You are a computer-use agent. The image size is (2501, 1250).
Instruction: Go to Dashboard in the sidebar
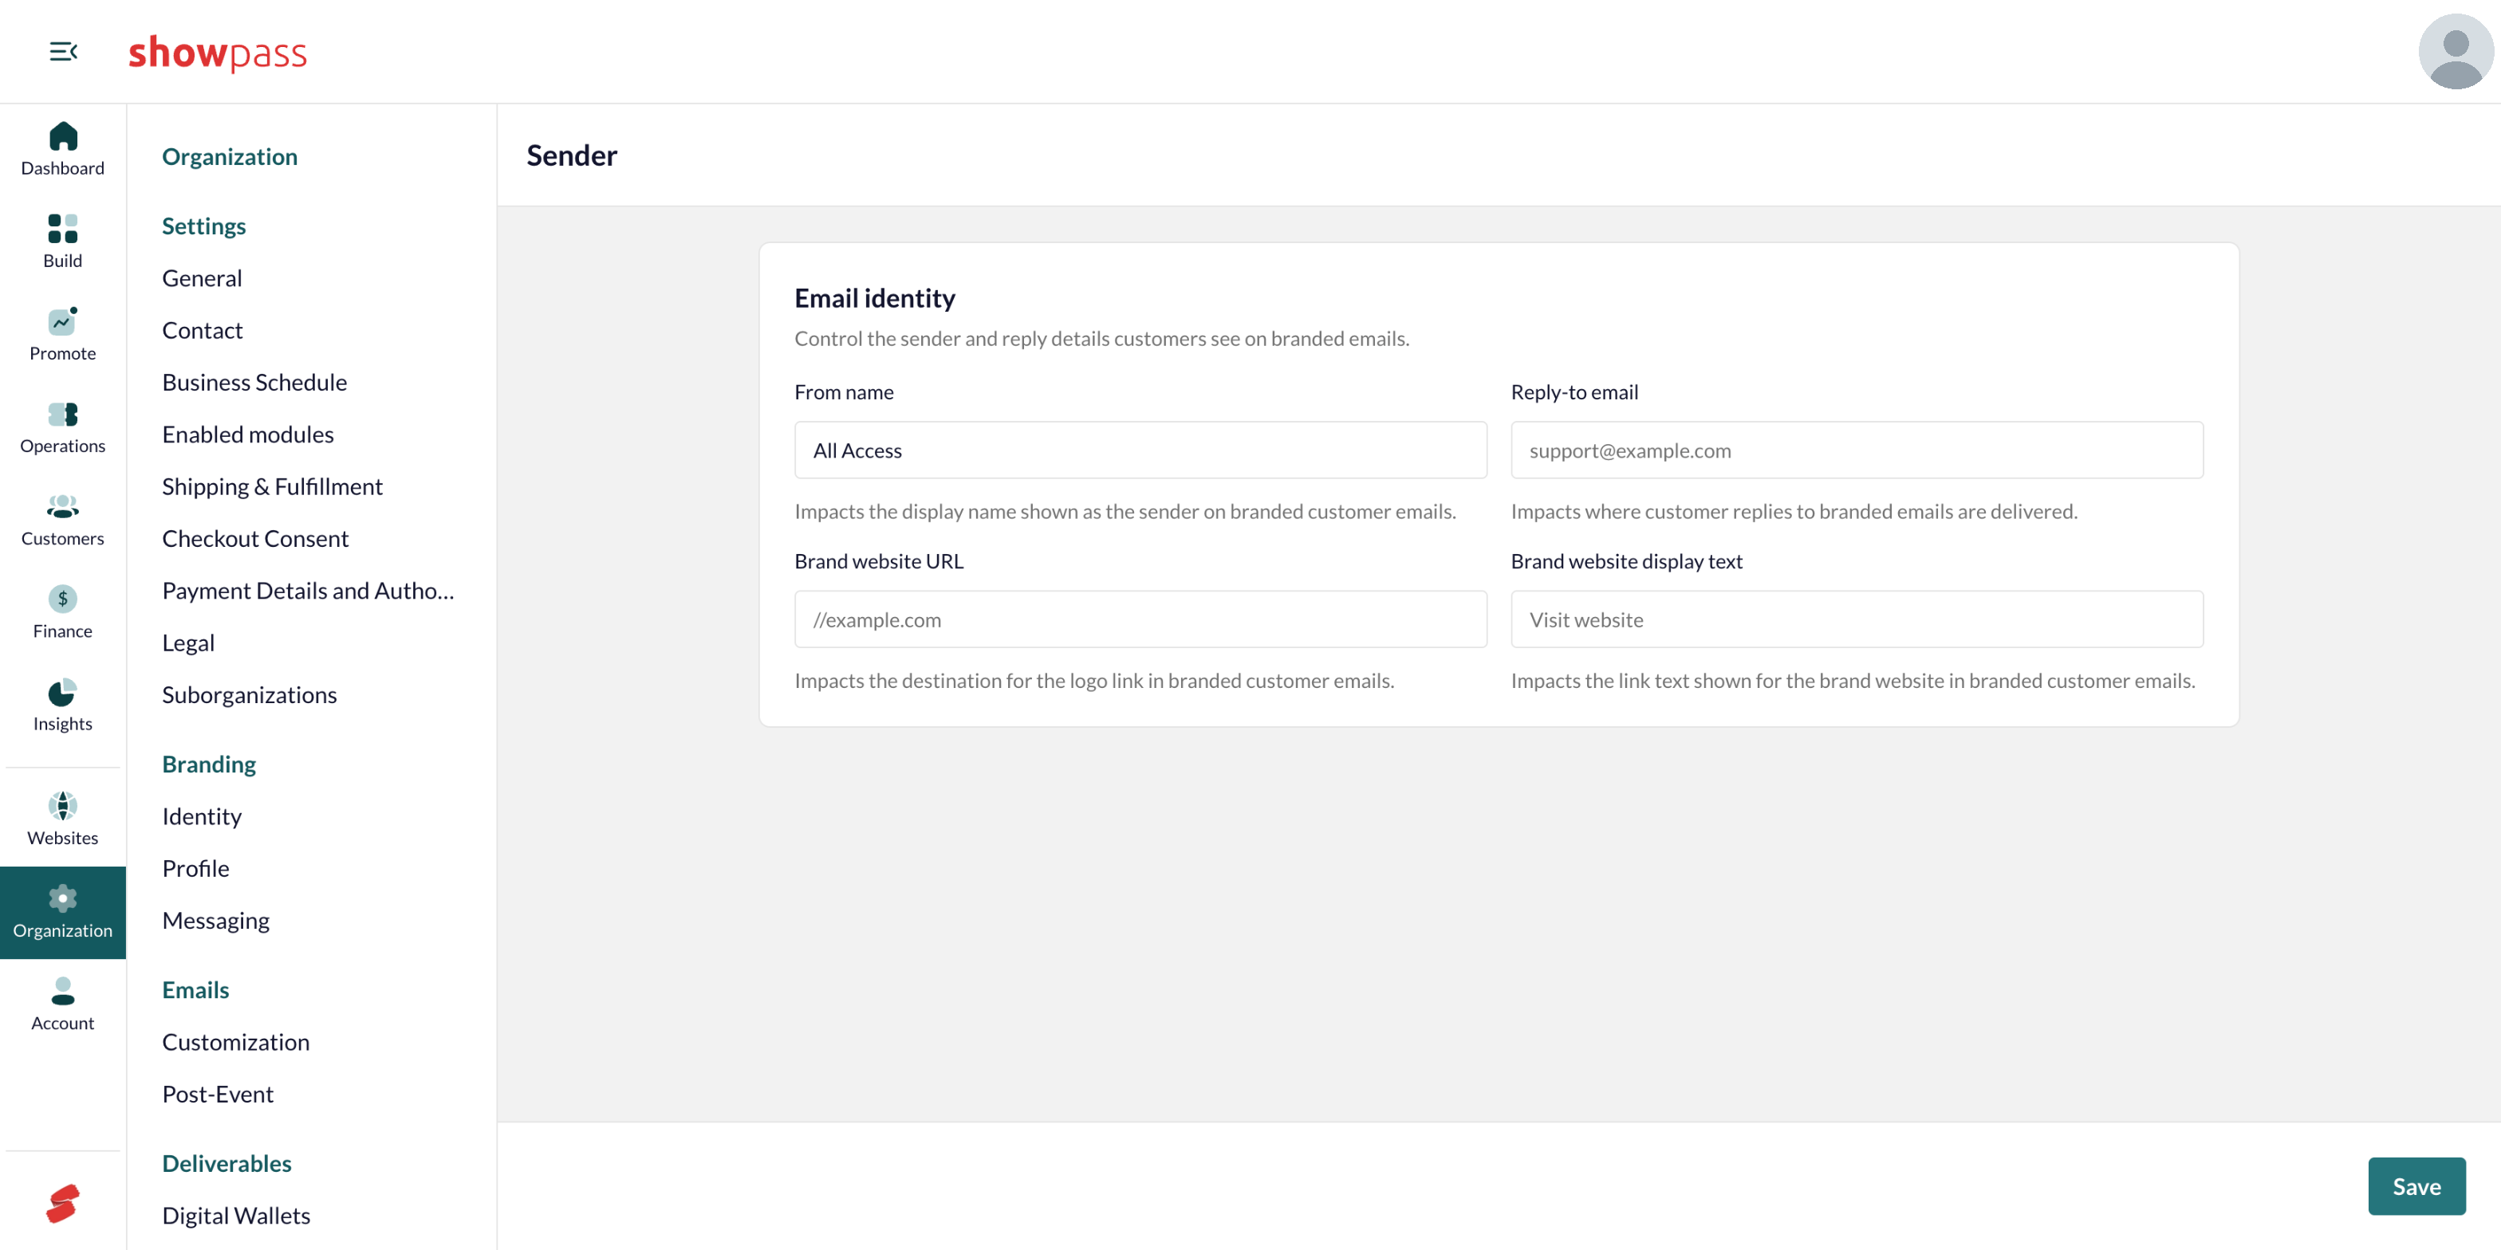pyautogui.click(x=63, y=149)
